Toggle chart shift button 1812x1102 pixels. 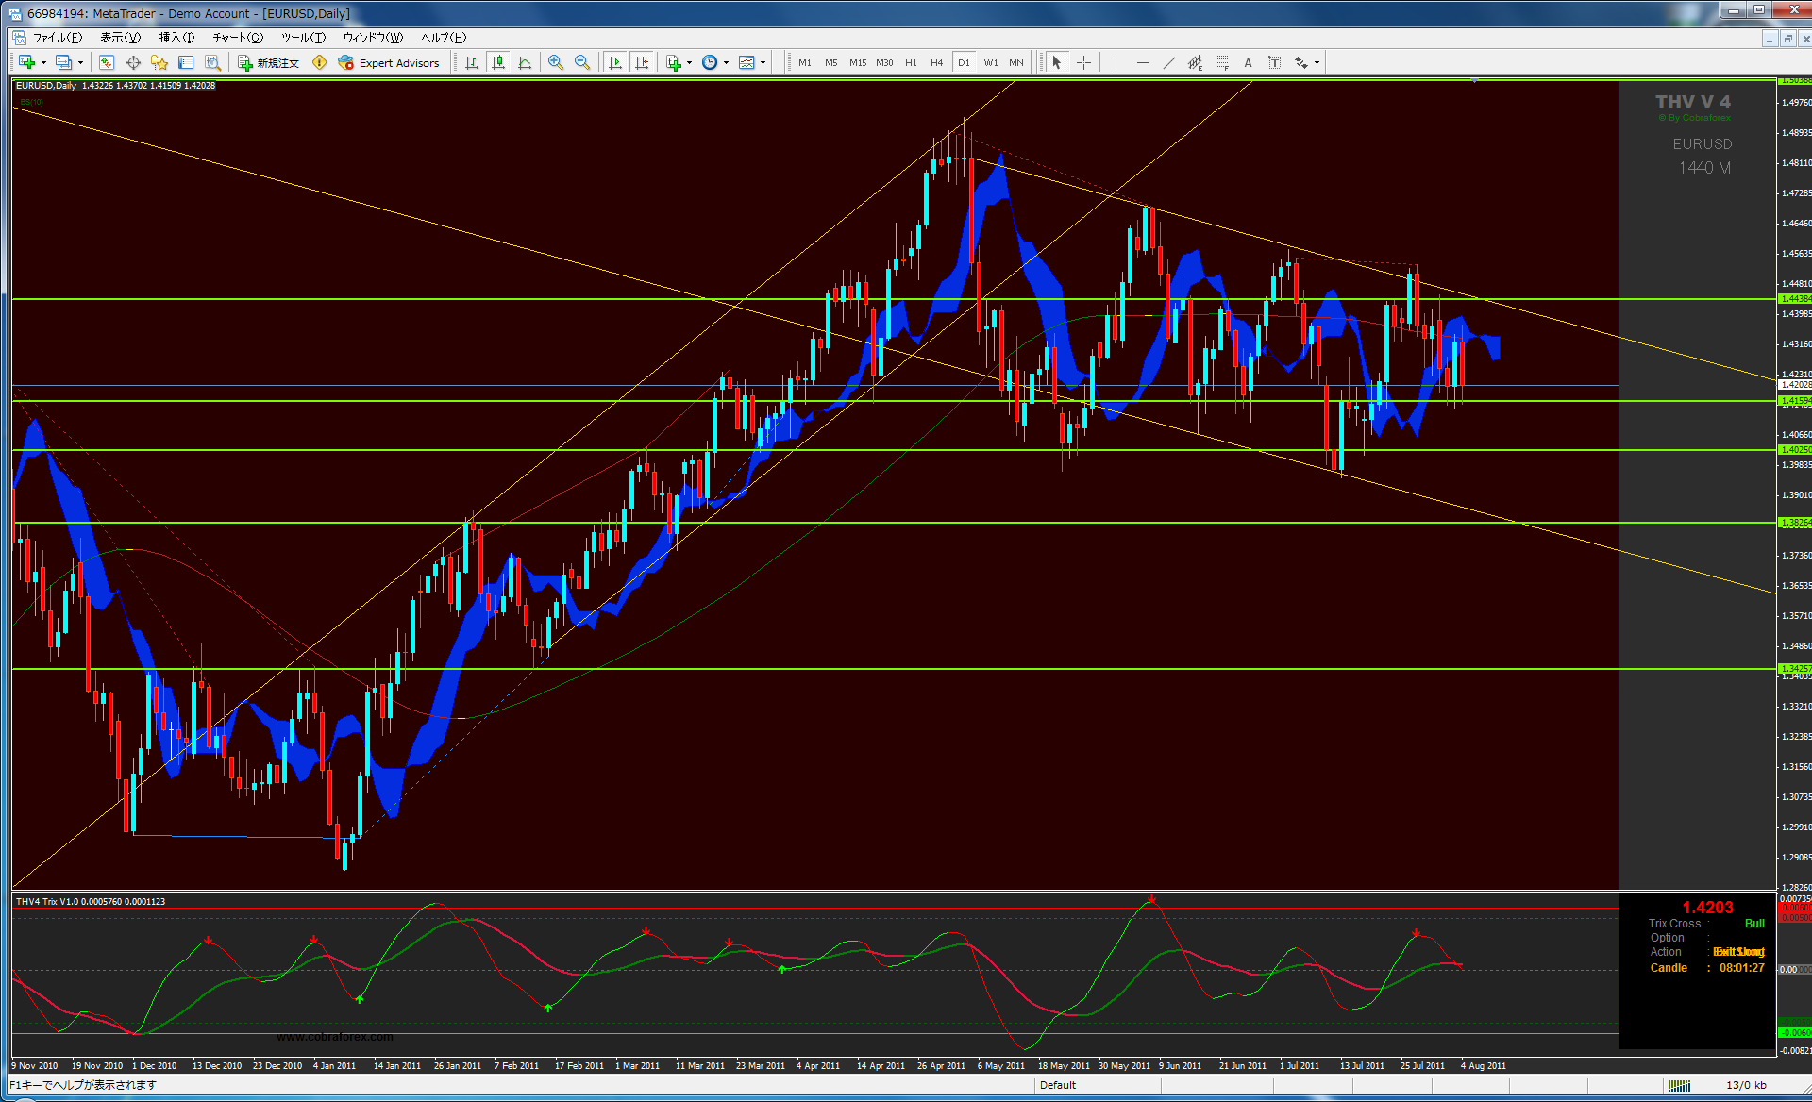tap(642, 62)
